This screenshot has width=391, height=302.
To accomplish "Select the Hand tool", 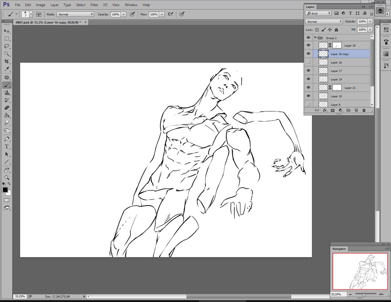I will pos(7,170).
